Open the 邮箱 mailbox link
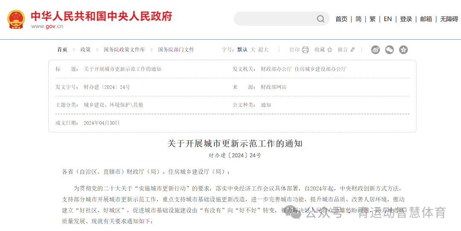This screenshot has height=231, width=461. point(426,19)
